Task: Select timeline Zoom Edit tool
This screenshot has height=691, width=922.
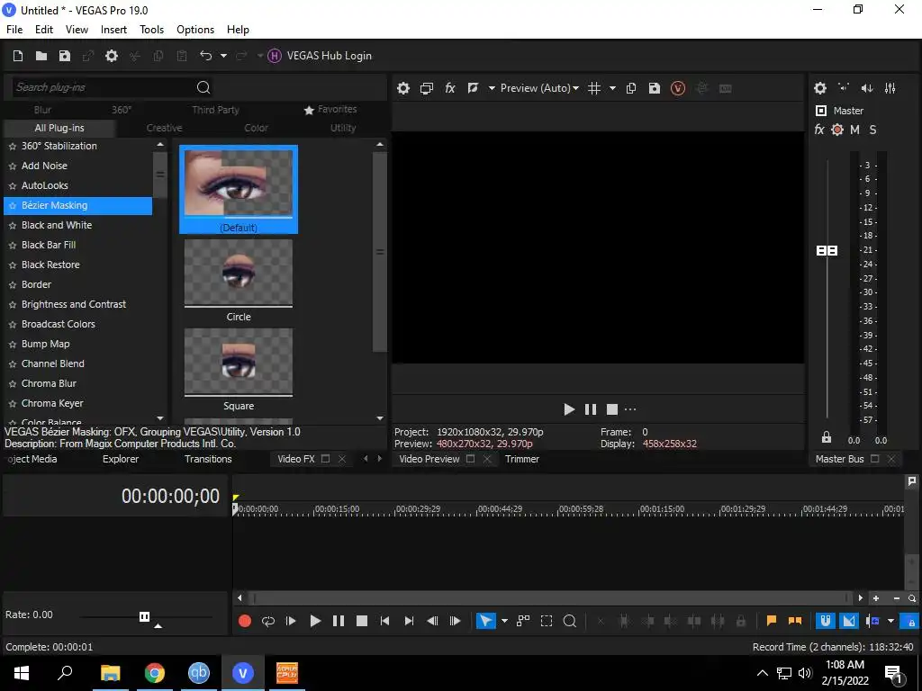Action: [570, 621]
